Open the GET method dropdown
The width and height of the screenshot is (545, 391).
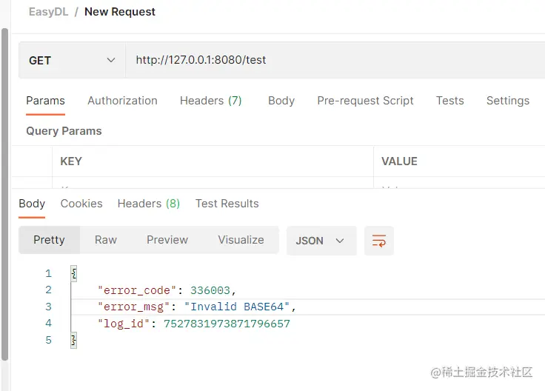pos(72,60)
